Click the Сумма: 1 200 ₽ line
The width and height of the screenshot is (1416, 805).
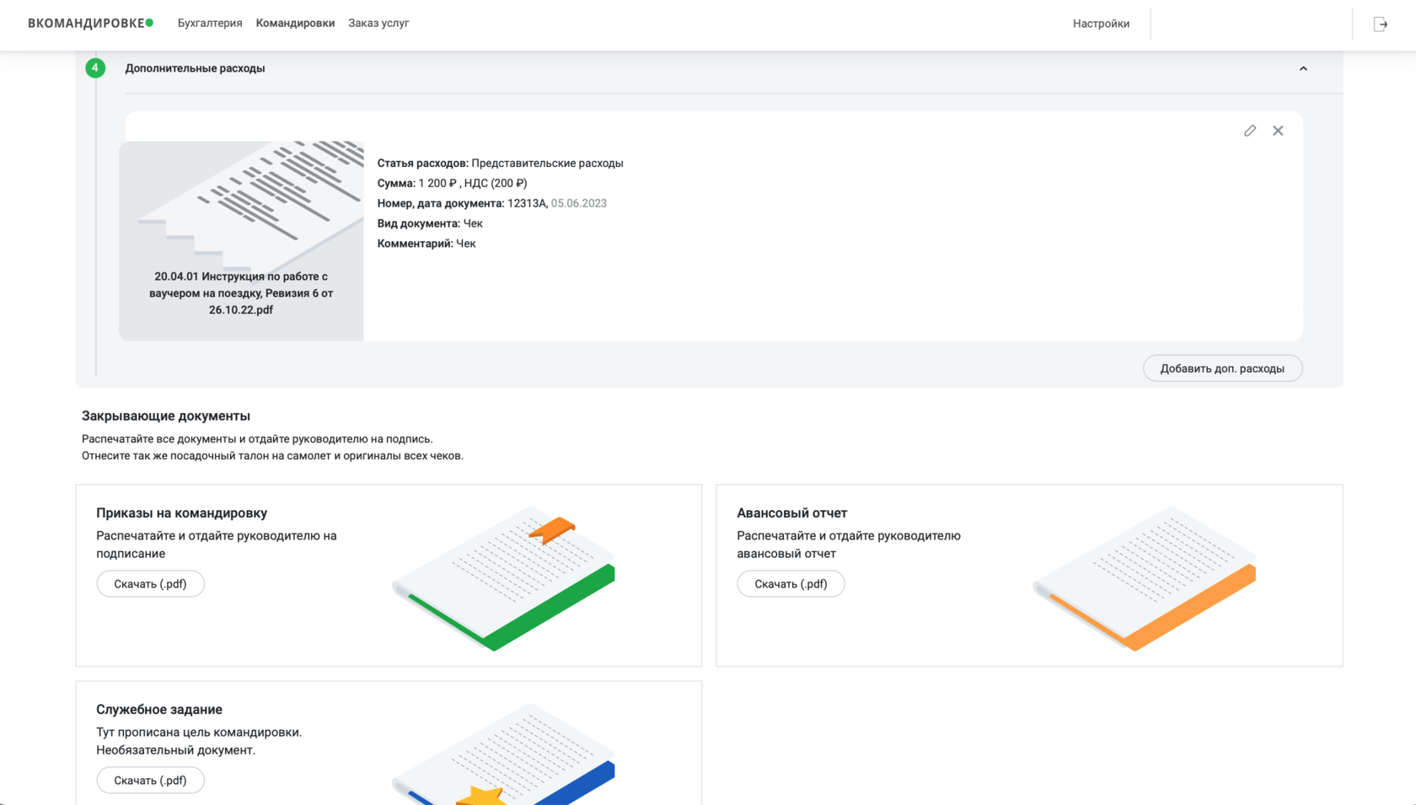click(x=452, y=183)
